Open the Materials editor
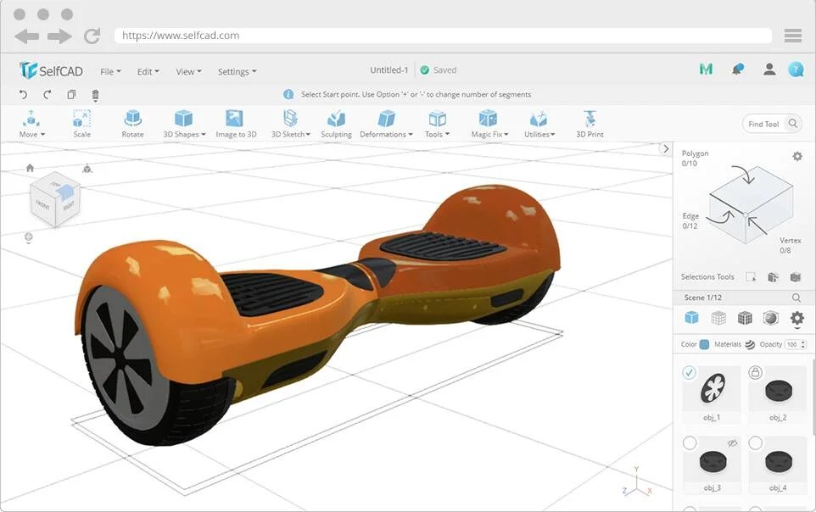This screenshot has height=512, width=816. tap(750, 345)
